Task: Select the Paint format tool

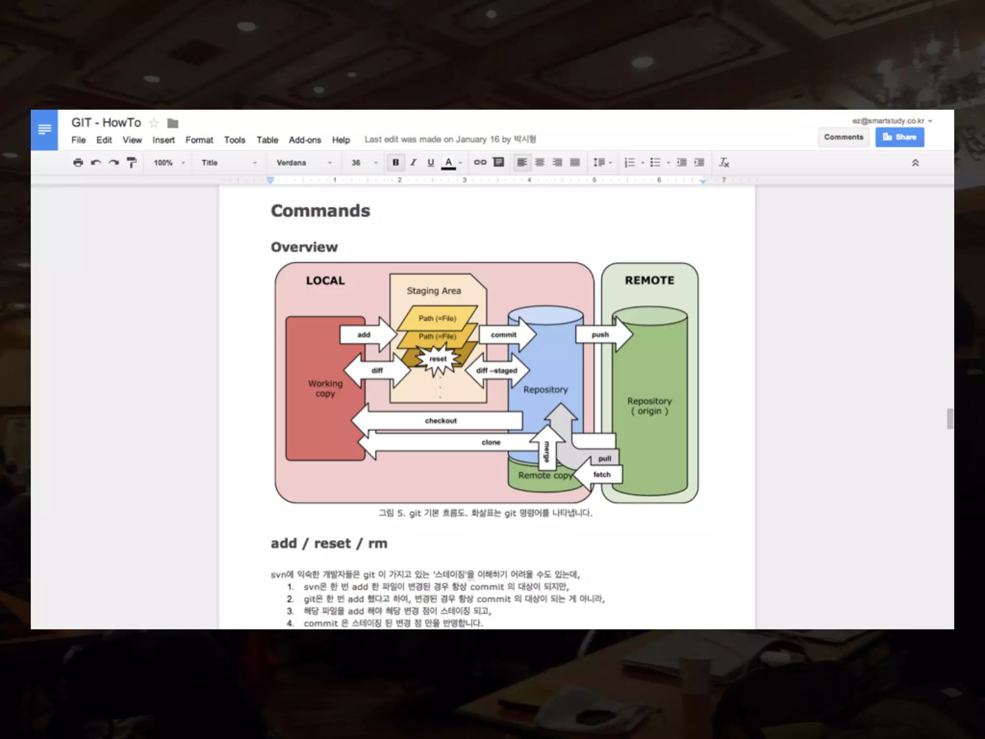Action: pyautogui.click(x=131, y=163)
